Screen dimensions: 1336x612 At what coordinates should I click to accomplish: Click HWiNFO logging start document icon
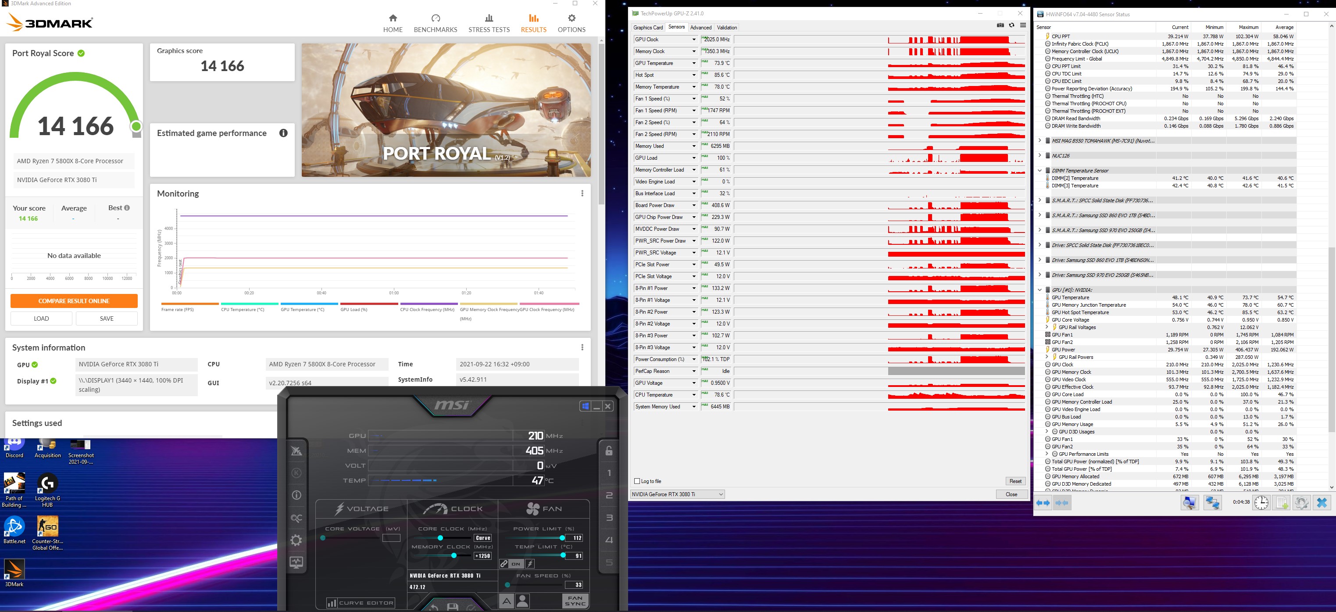[1281, 503]
